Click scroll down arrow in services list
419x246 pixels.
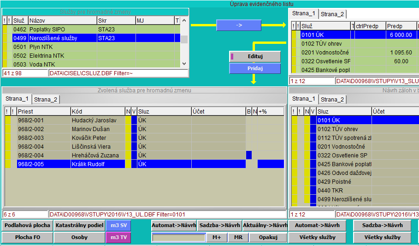(x=184, y=64)
